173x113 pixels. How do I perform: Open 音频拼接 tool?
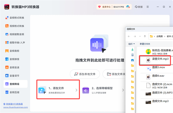click(x=12, y=59)
